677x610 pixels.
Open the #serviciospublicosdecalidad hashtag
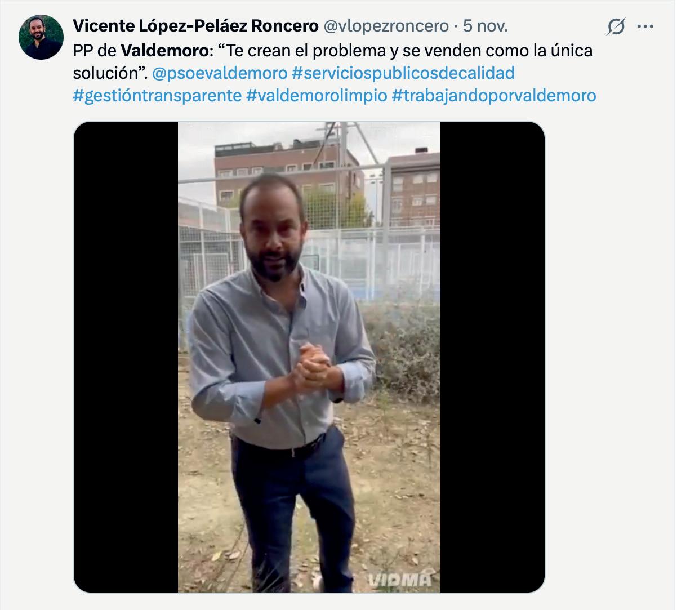click(x=403, y=73)
